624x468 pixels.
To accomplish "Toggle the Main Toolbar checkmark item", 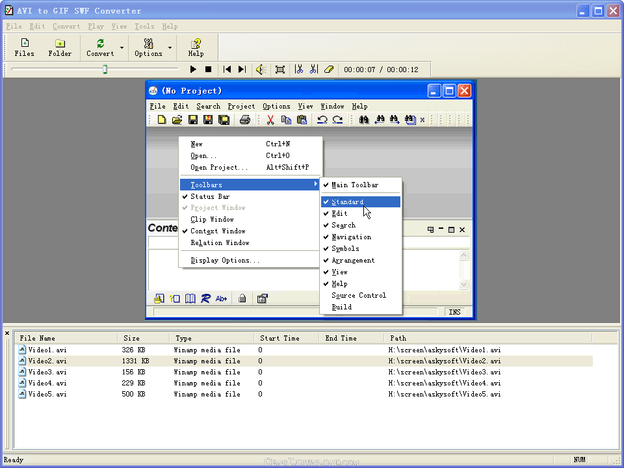I will 361,185.
